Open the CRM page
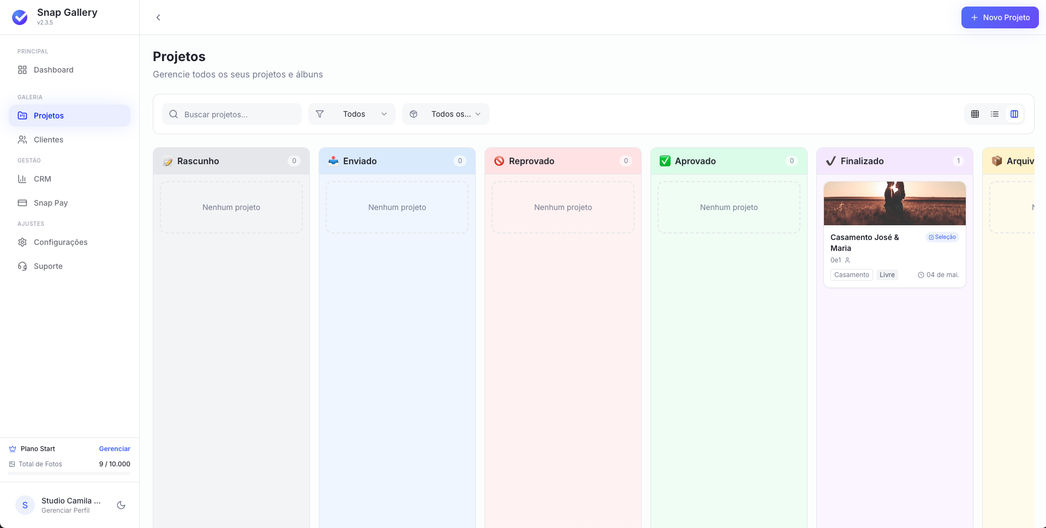The width and height of the screenshot is (1046, 528). click(x=69, y=179)
